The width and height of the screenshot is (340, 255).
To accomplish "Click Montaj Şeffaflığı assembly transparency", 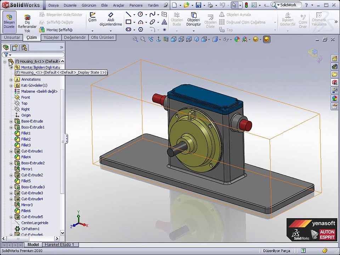I will 56,30.
